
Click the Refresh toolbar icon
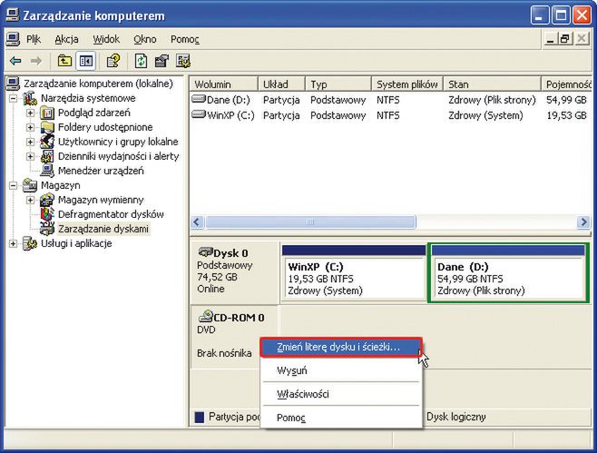coord(141,61)
